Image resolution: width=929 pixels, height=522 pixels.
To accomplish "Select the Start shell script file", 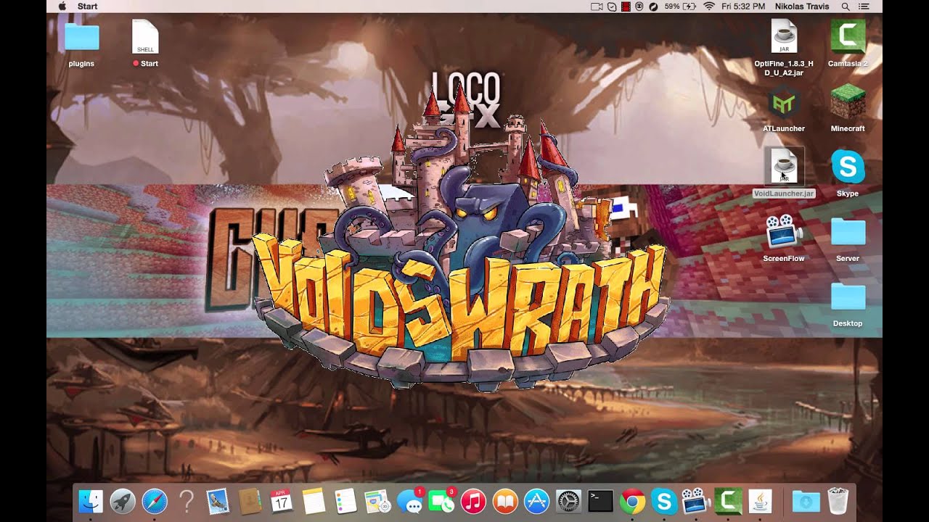I will (145, 37).
